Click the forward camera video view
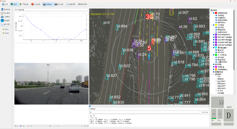The height and width of the screenshot is (129, 237). coord(51,84)
